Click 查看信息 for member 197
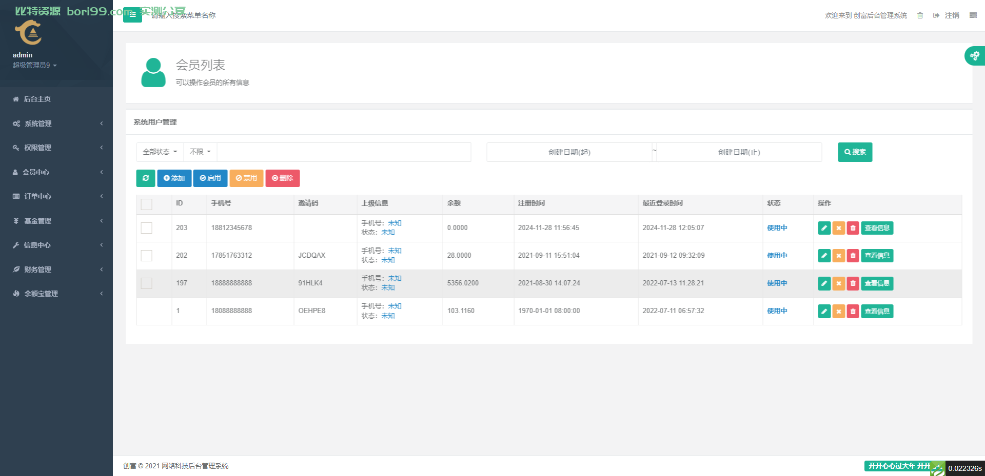 point(877,283)
